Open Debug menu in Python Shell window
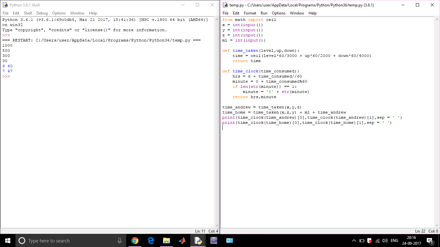Viewport: 440px width, 247px height. coord(42,13)
